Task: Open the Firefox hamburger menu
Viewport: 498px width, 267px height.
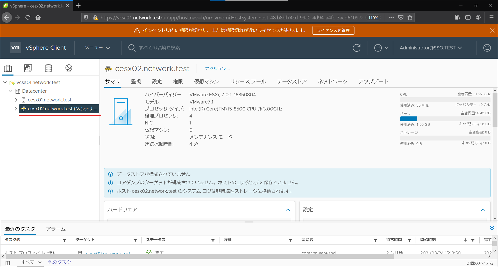Action: pos(491,17)
